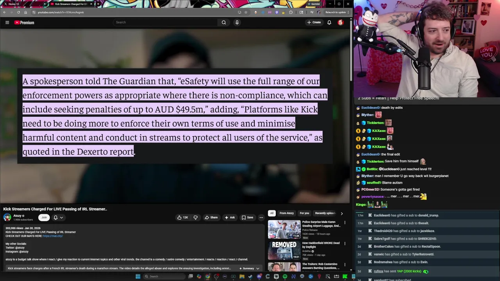Click 'Twitter: @atozy' in description

pos(15,248)
